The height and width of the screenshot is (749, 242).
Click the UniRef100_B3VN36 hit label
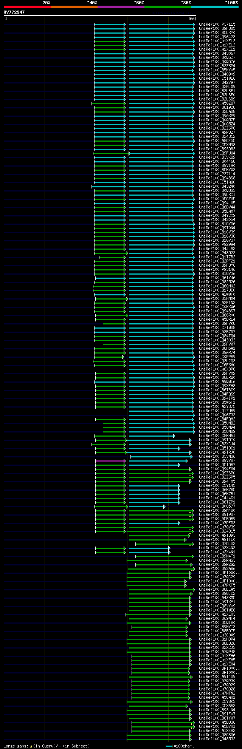pyautogui.click(x=217, y=457)
